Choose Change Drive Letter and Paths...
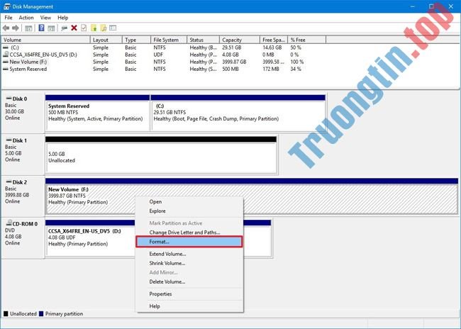 [x=189, y=233]
